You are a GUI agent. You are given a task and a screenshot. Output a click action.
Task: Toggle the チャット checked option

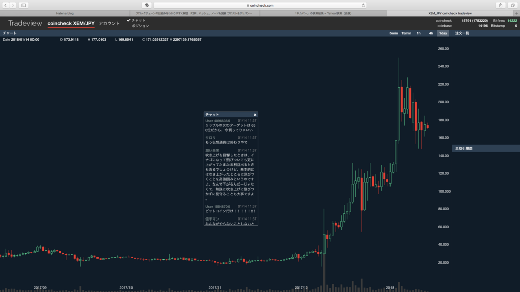point(136,20)
